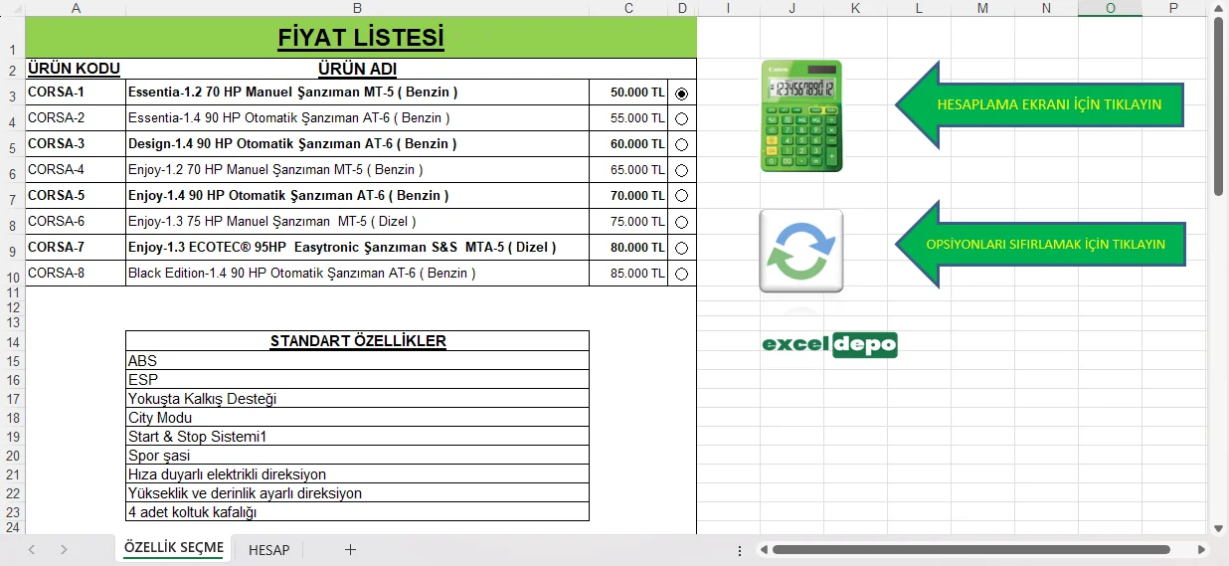
Task: Select the CORSA-2 radio button
Action: tap(681, 118)
